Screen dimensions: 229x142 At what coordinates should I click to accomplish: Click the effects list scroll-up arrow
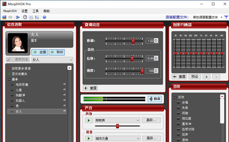pyautogui.click(x=222, y=96)
